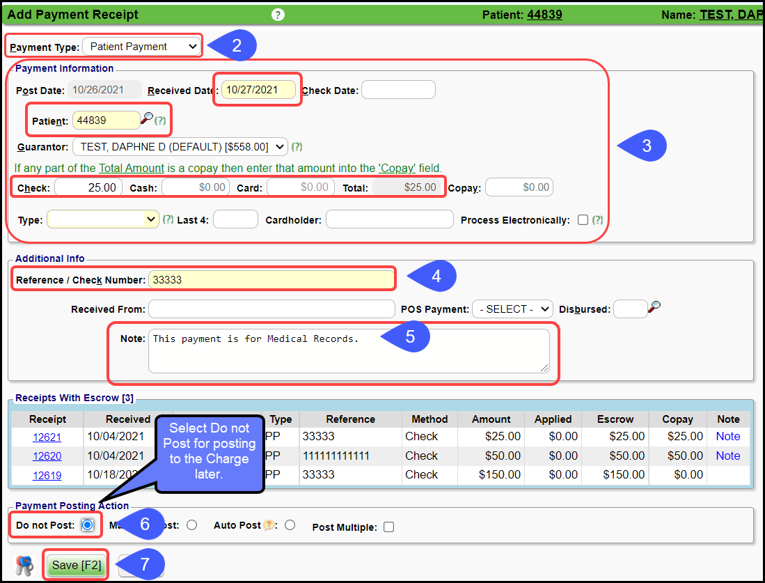Select the Do not Post radio button
The height and width of the screenshot is (583, 765).
click(x=87, y=525)
